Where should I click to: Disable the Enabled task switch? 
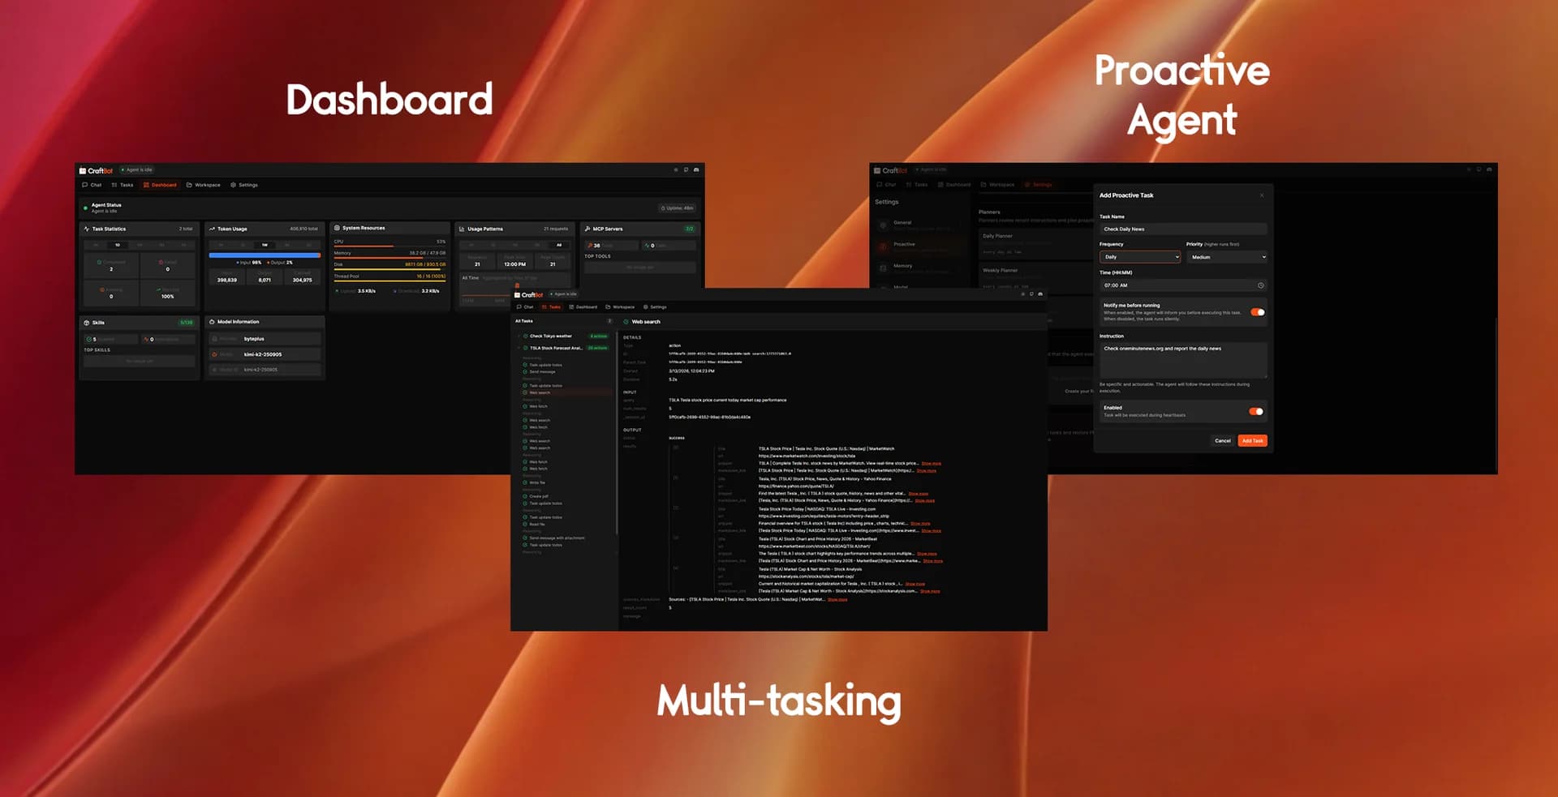pyautogui.click(x=1255, y=412)
